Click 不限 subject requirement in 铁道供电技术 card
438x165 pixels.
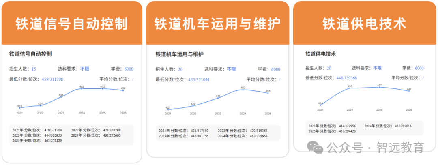click(x=378, y=68)
